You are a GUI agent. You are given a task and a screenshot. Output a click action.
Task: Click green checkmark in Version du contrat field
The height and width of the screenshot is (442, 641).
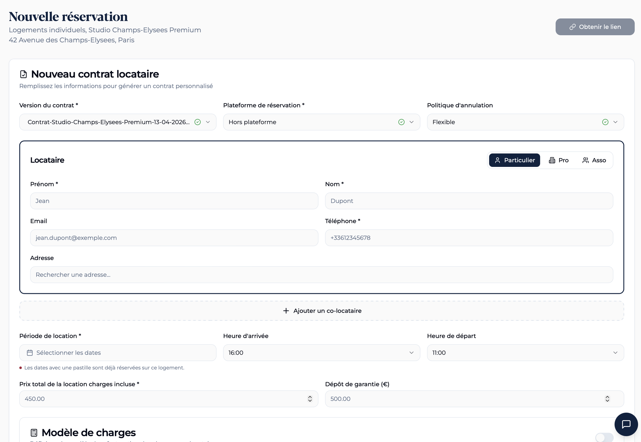coord(197,122)
